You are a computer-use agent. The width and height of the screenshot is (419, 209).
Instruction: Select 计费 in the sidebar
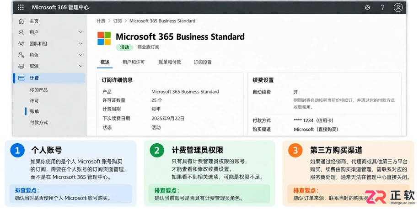pos(49,78)
